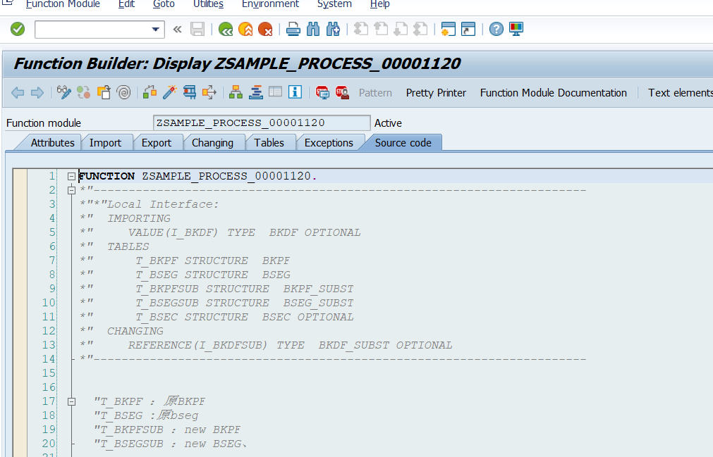Switch to the Changing tab

tap(212, 142)
